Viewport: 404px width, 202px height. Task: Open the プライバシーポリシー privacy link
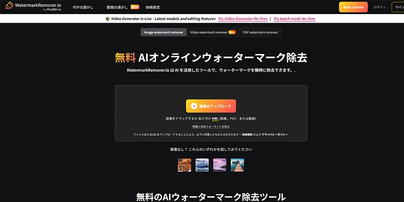click(275, 134)
